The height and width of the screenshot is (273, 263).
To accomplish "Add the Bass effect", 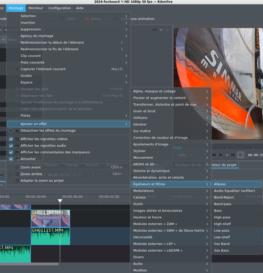I will click(237, 210).
